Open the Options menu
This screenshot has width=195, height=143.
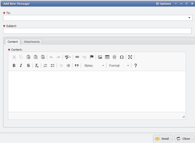coord(164,4)
